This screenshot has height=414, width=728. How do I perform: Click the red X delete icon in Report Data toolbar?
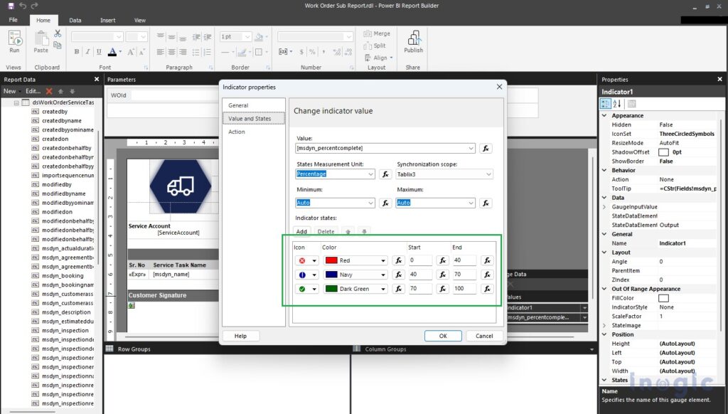click(x=48, y=90)
